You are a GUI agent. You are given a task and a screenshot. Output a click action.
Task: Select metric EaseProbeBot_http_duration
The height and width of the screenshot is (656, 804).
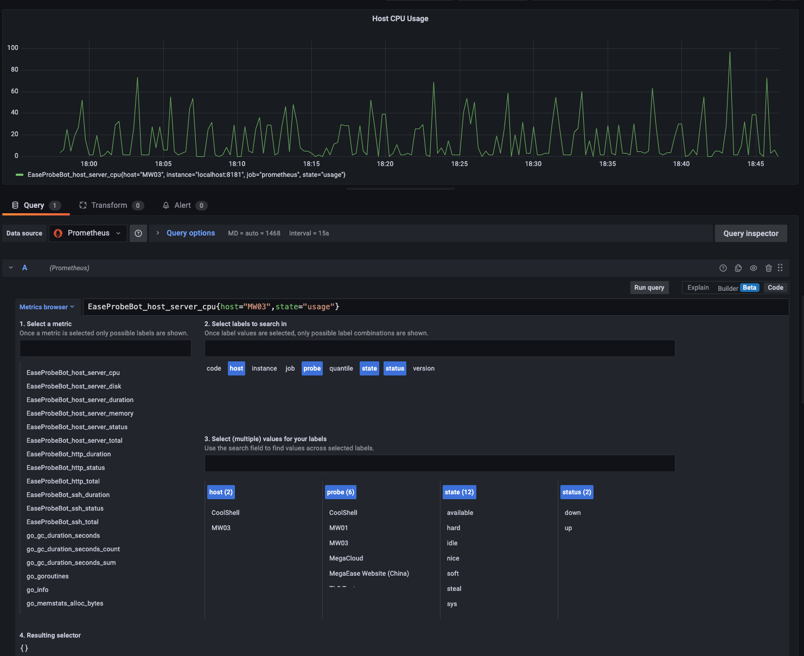pyautogui.click(x=68, y=454)
